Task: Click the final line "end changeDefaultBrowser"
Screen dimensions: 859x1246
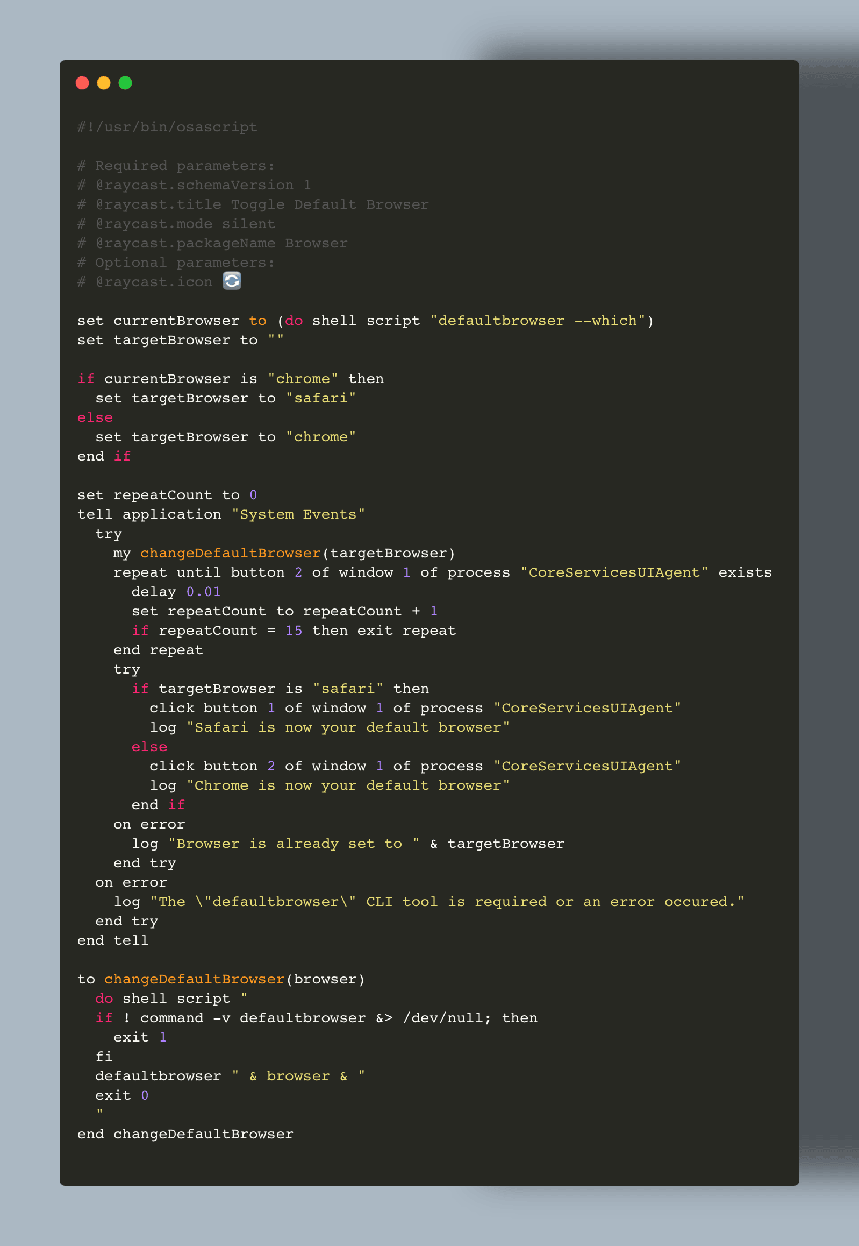Action: point(185,1136)
